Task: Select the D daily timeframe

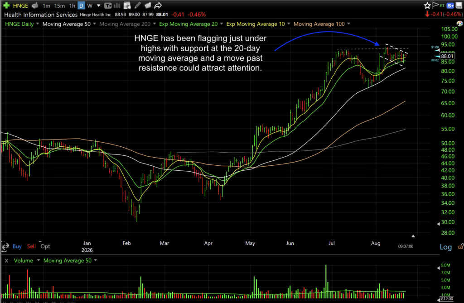Action: coord(81,5)
